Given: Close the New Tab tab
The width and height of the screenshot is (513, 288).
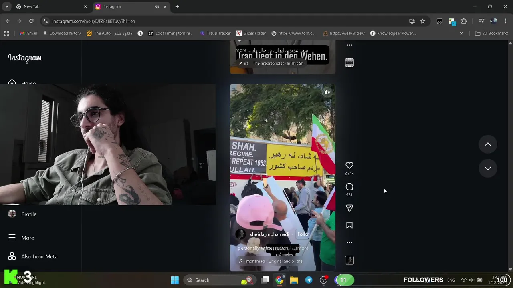Looking at the screenshot, I should (x=85, y=7).
